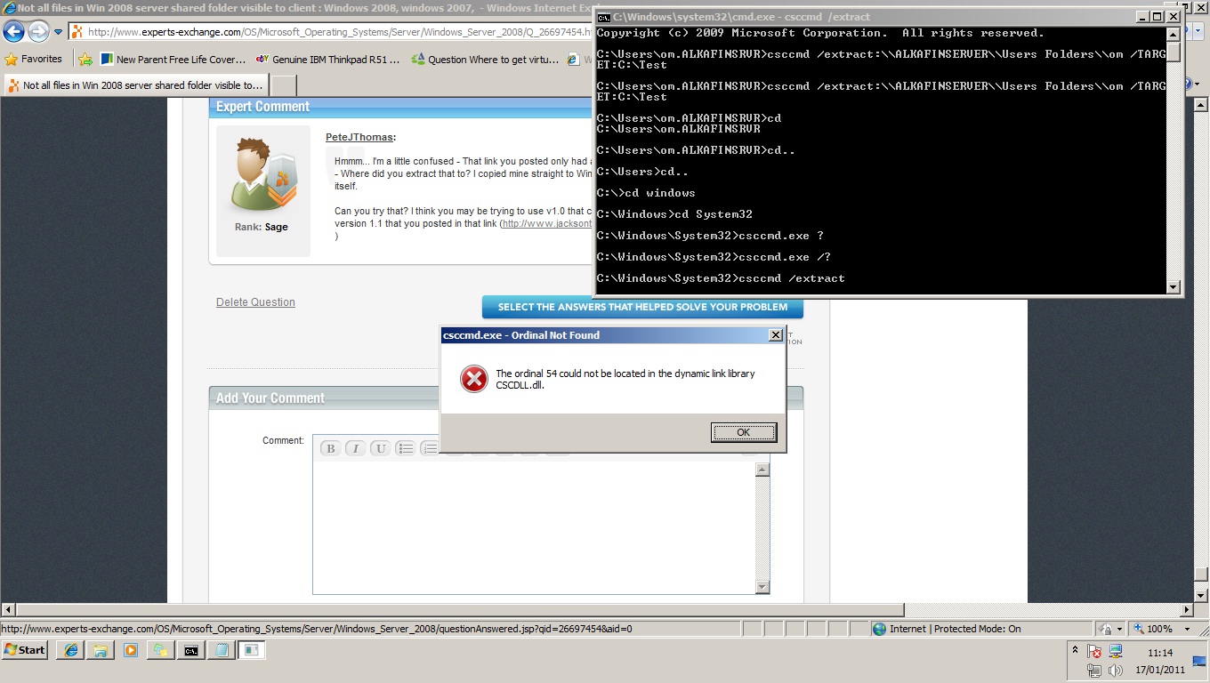This screenshot has height=683, width=1210.
Task: Click the jackson link in expert comment
Action: [547, 224]
